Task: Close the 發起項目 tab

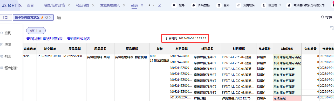Action: click(93, 5)
